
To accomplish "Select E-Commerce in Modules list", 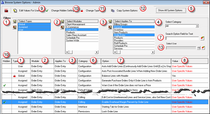I will pyautogui.click(x=82, y=27).
